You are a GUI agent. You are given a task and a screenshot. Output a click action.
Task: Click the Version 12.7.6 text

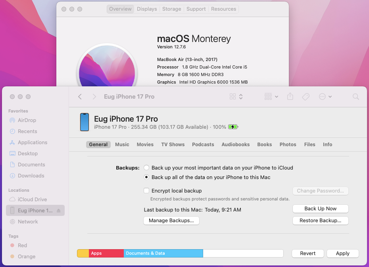pos(171,47)
